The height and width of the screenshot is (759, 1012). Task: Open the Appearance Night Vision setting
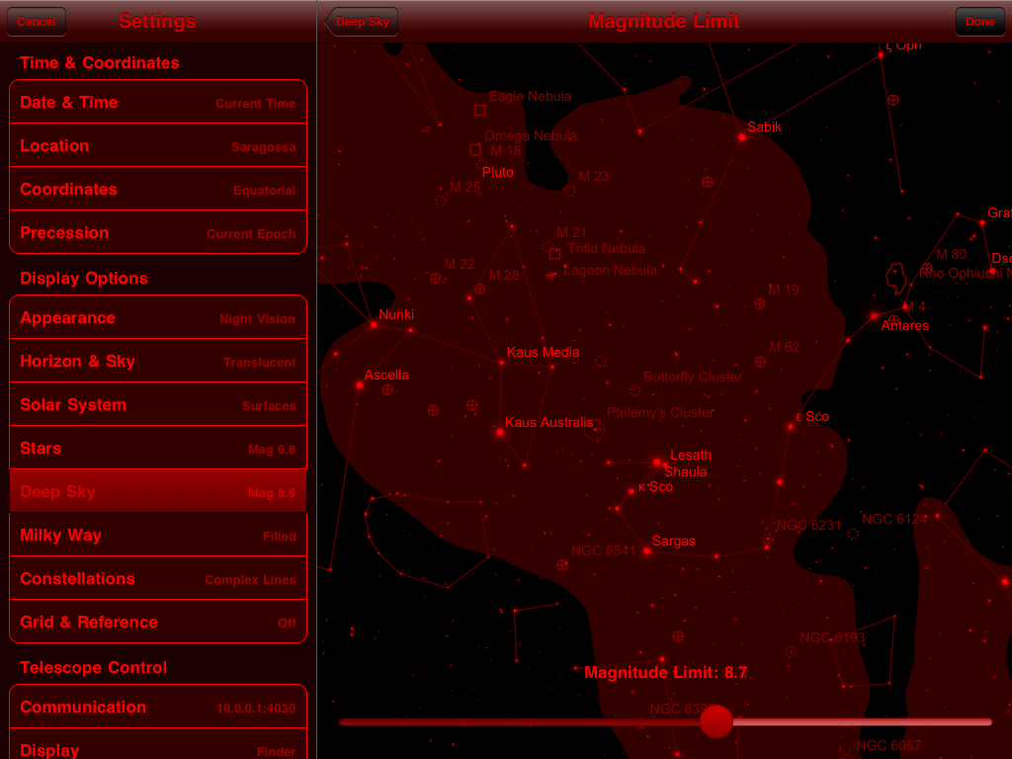coord(158,318)
